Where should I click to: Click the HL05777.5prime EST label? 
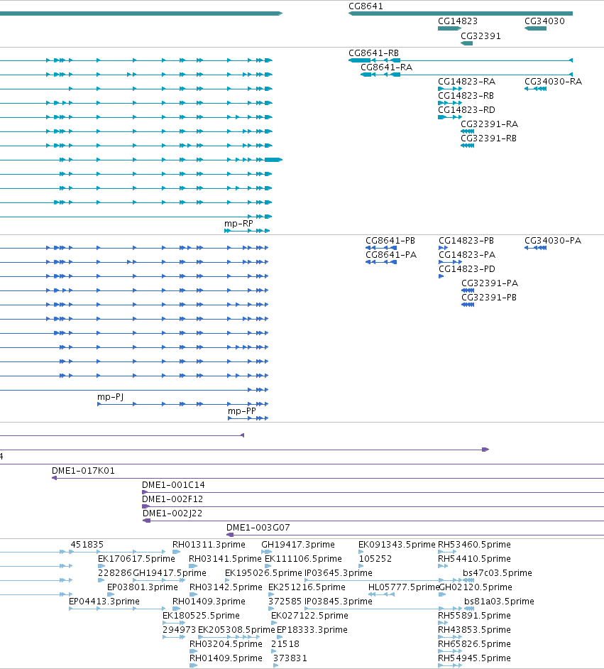pos(403,587)
